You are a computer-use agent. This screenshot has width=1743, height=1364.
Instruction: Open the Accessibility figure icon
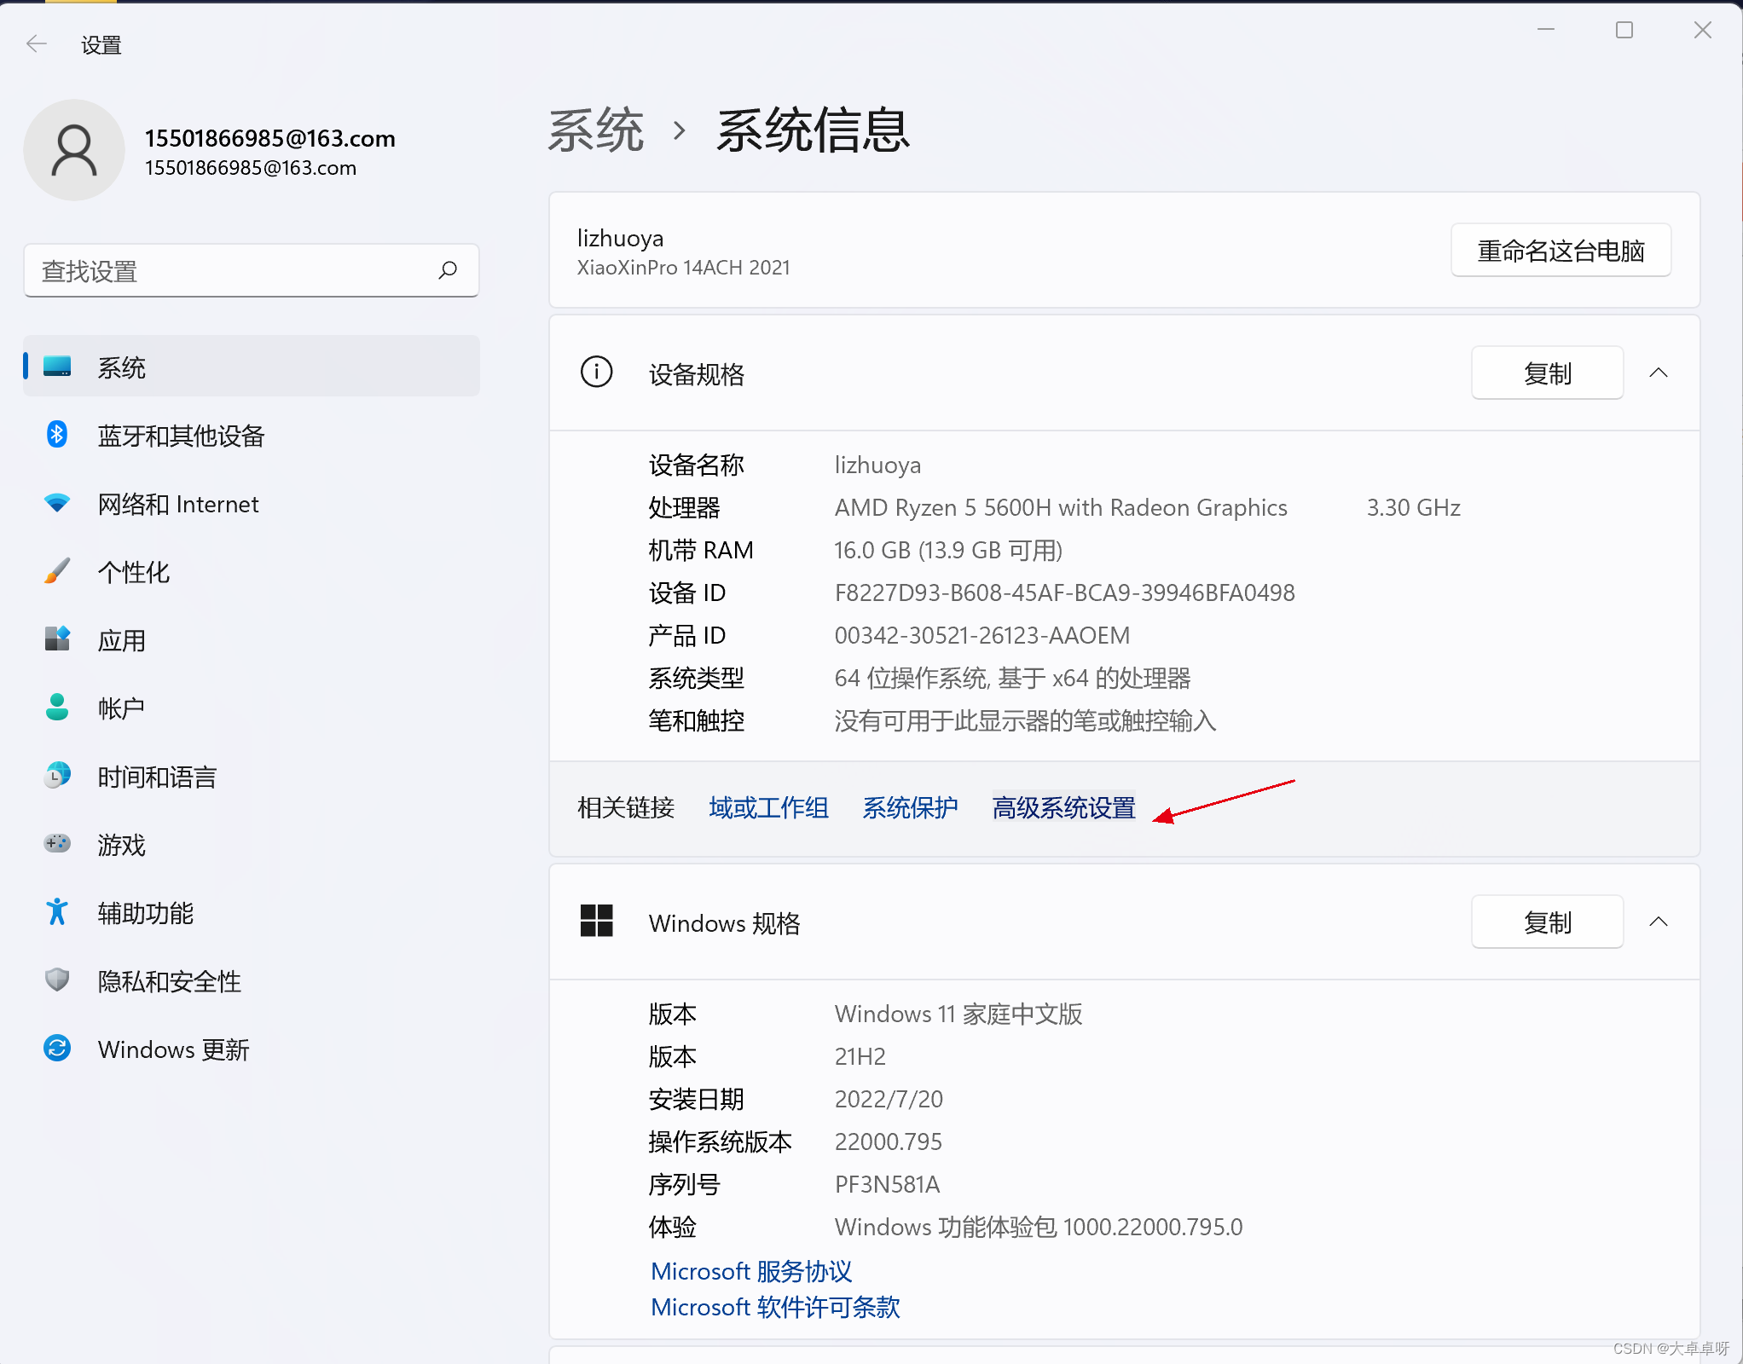click(57, 913)
